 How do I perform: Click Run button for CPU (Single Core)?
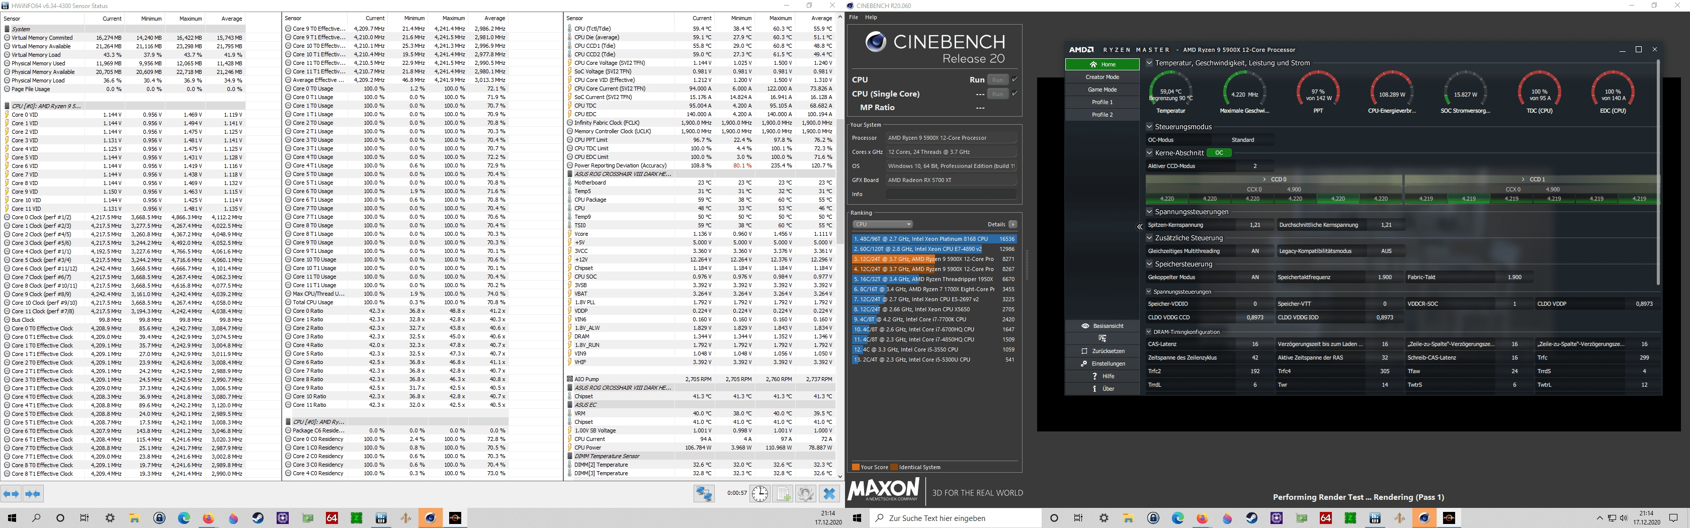(997, 94)
